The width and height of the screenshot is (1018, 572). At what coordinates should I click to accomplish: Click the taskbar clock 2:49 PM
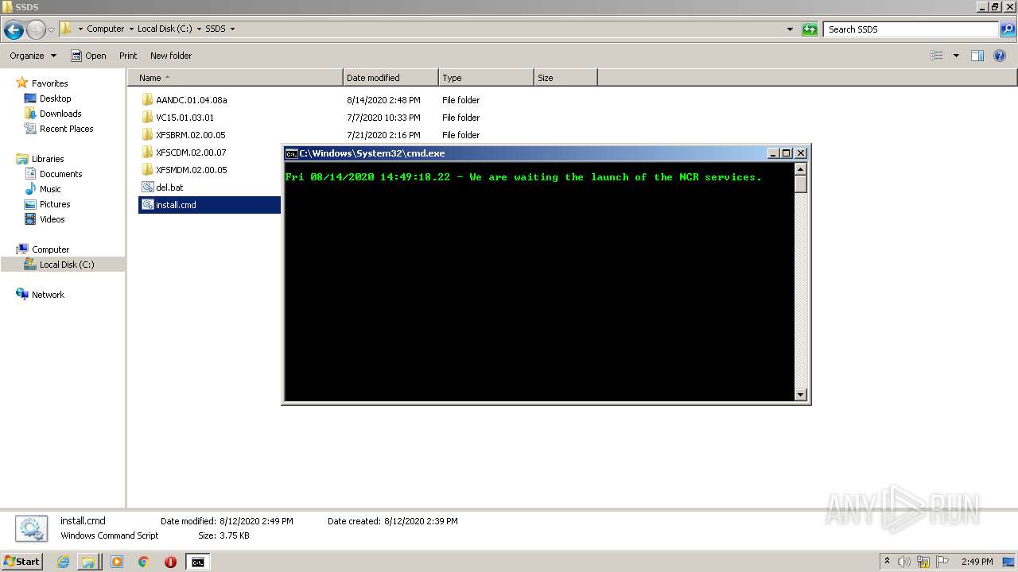(977, 562)
